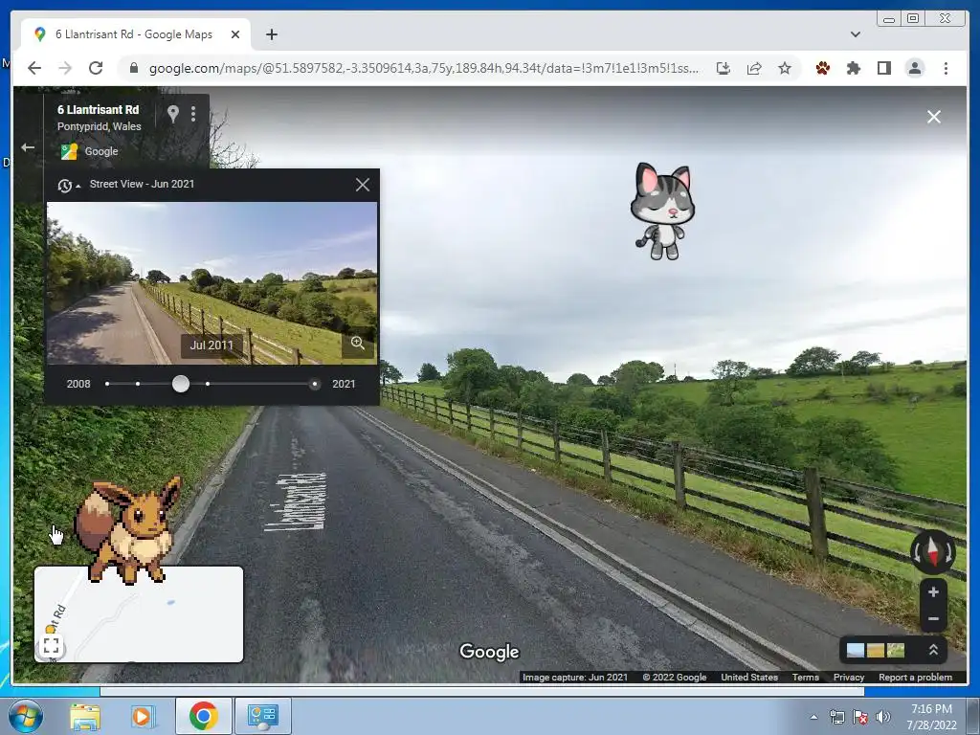The height and width of the screenshot is (735, 980).
Task: Exit Street View with the top-right X
Action: 934,117
